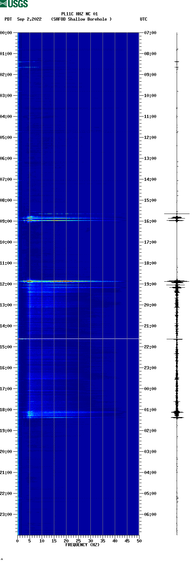The image size is (192, 563).
Task: Click the 00:00 PDT time label
Action: tap(6, 33)
